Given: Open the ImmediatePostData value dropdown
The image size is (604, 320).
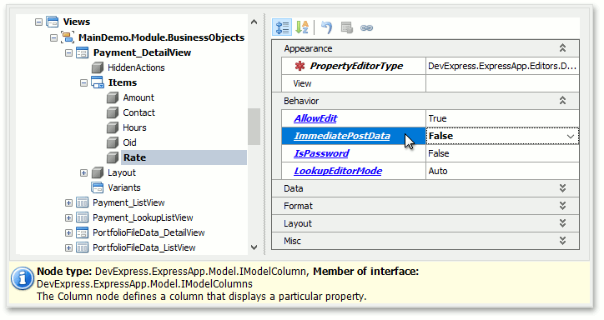Looking at the screenshot, I should coord(571,136).
